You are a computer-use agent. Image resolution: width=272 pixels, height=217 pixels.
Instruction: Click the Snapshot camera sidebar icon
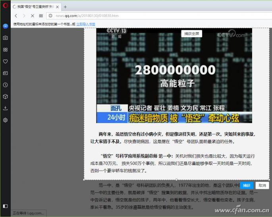6,38
